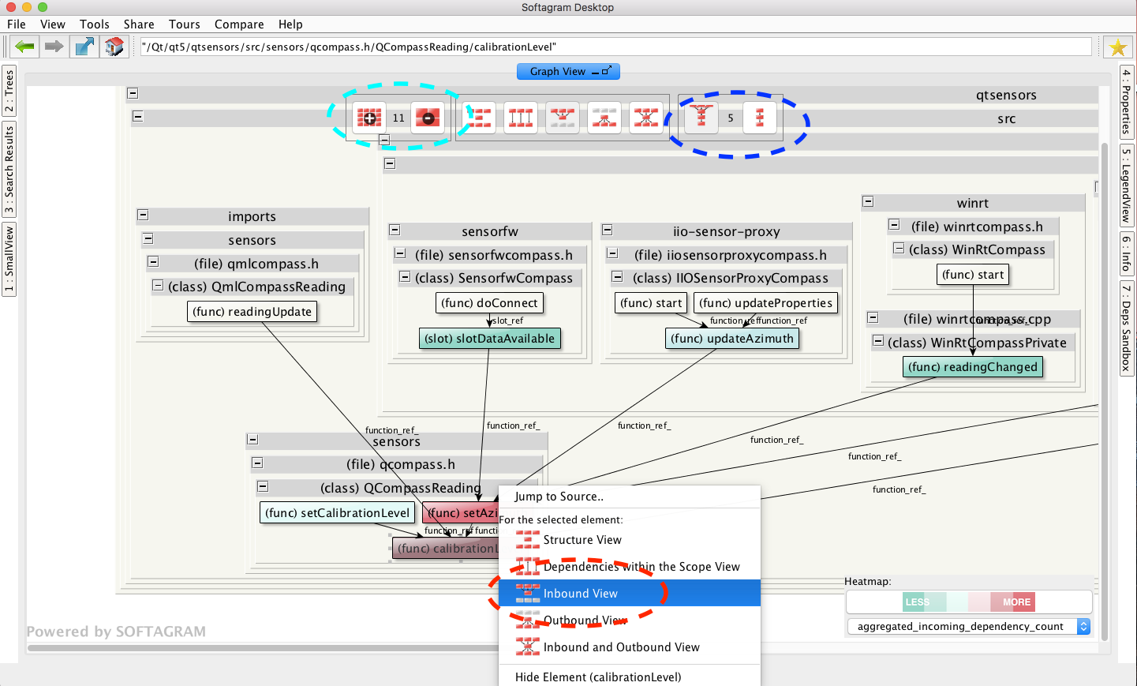
Task: Click the heatmap LESS-MORE color scale
Action: (968, 602)
